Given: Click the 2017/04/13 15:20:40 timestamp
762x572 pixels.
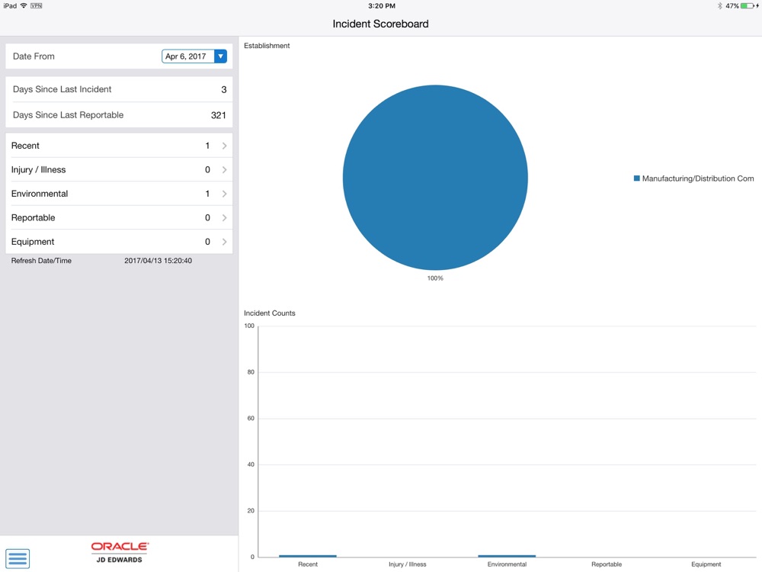Looking at the screenshot, I should click(x=158, y=261).
